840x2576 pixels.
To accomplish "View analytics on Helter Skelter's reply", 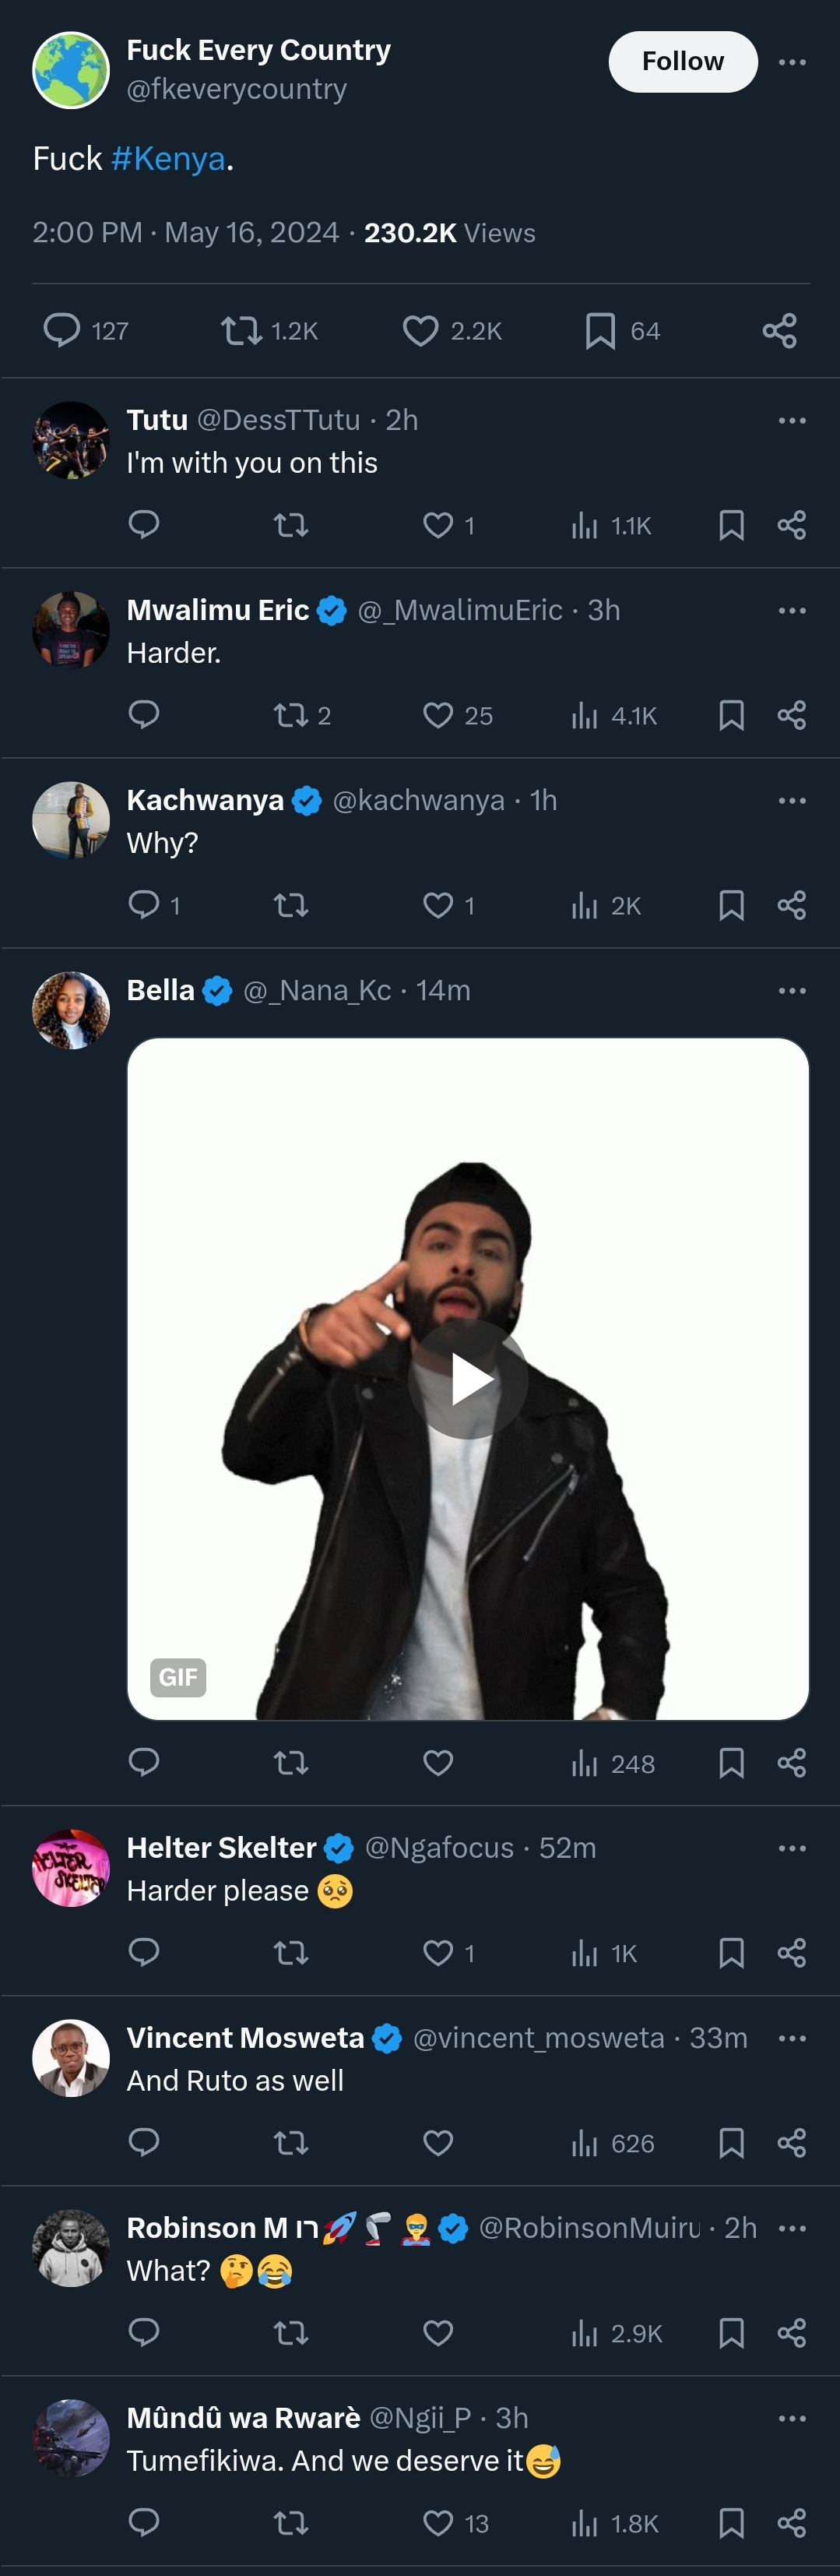I will (x=585, y=1953).
